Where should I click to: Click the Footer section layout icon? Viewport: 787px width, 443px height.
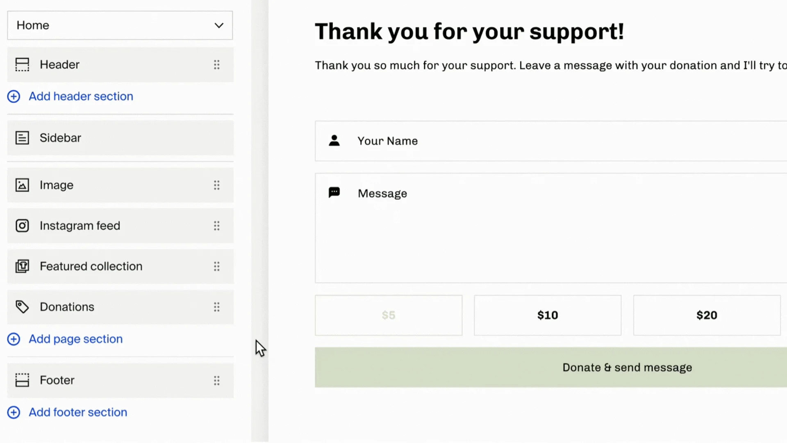(x=22, y=380)
